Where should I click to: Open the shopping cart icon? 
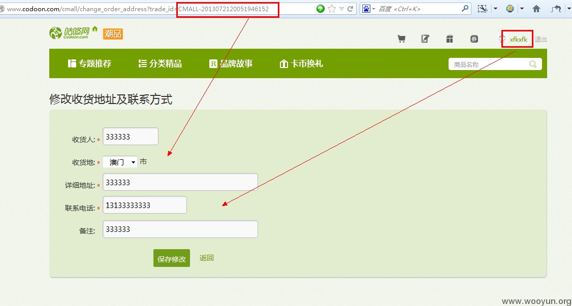402,39
